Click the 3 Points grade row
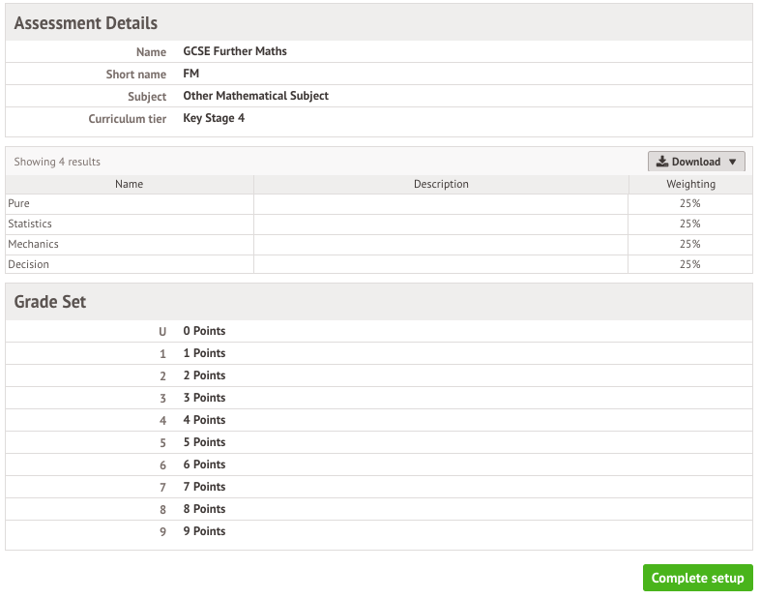The image size is (760, 599). pyautogui.click(x=379, y=398)
